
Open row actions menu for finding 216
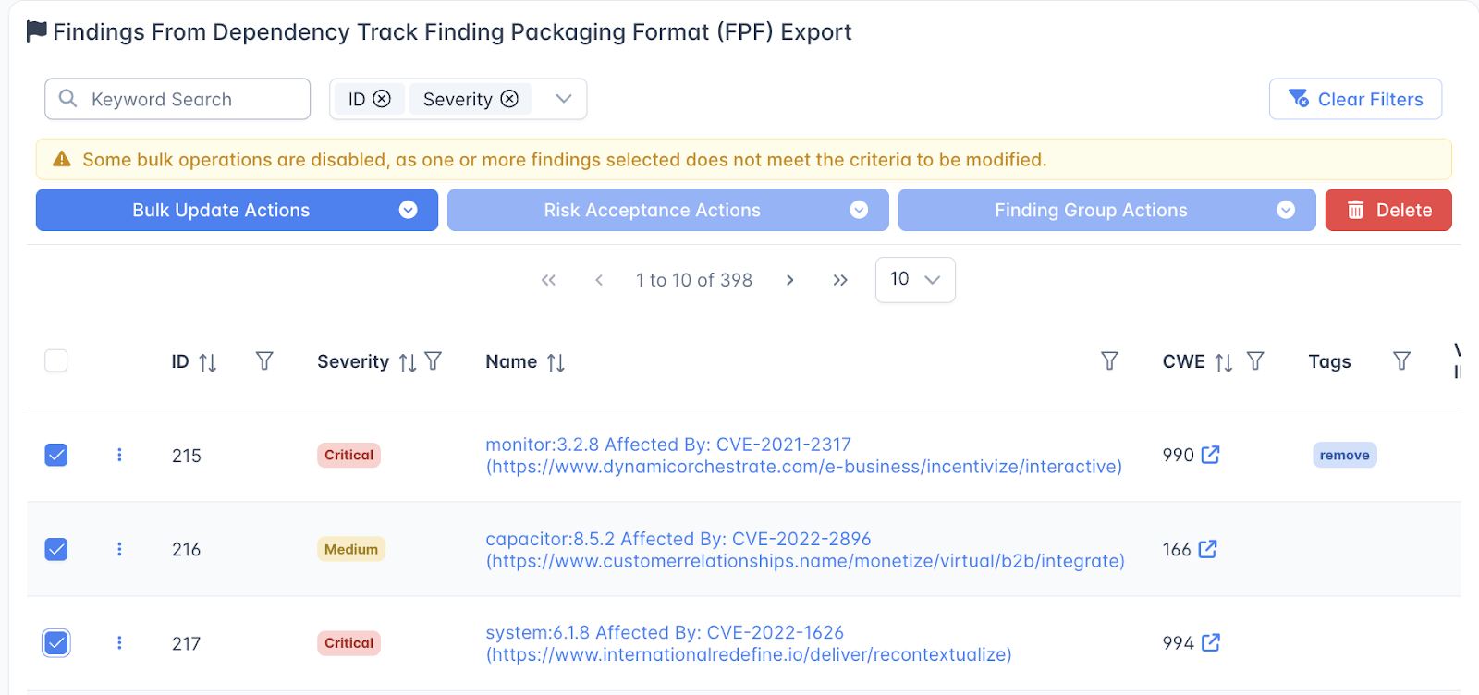tap(119, 549)
